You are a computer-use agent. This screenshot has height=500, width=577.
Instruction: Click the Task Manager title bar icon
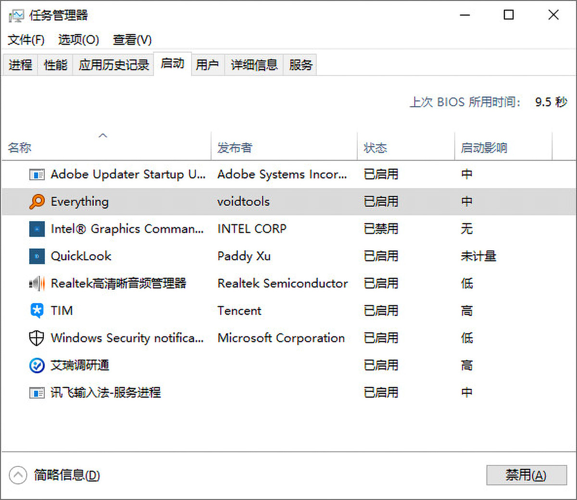click(x=15, y=15)
